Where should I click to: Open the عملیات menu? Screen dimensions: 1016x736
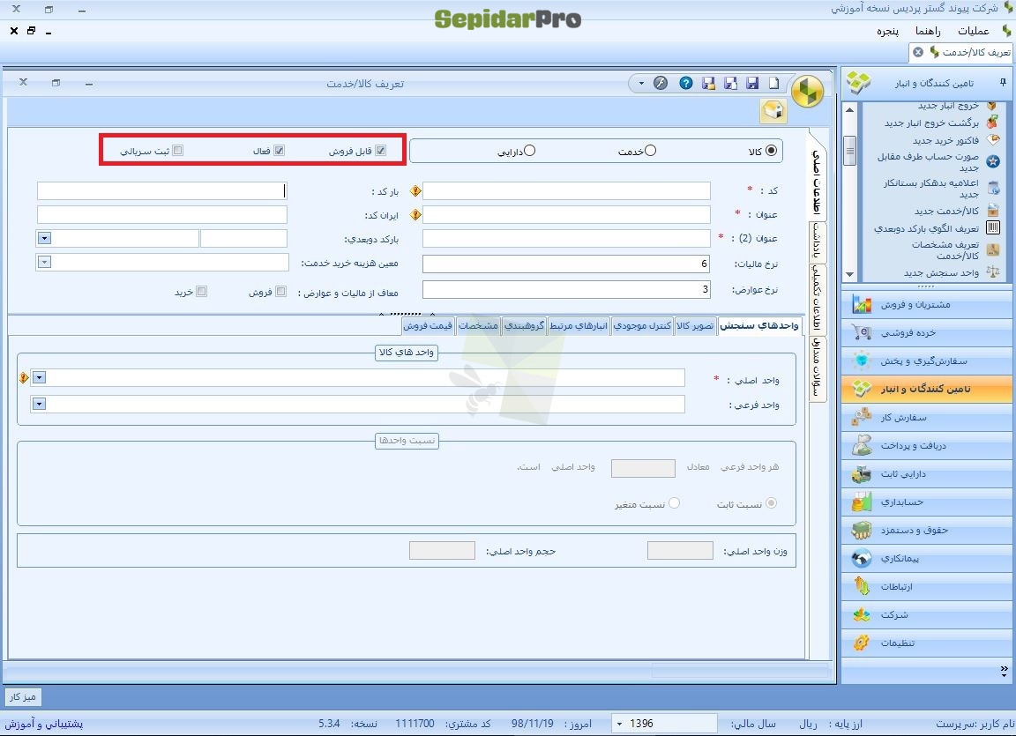pos(974,31)
